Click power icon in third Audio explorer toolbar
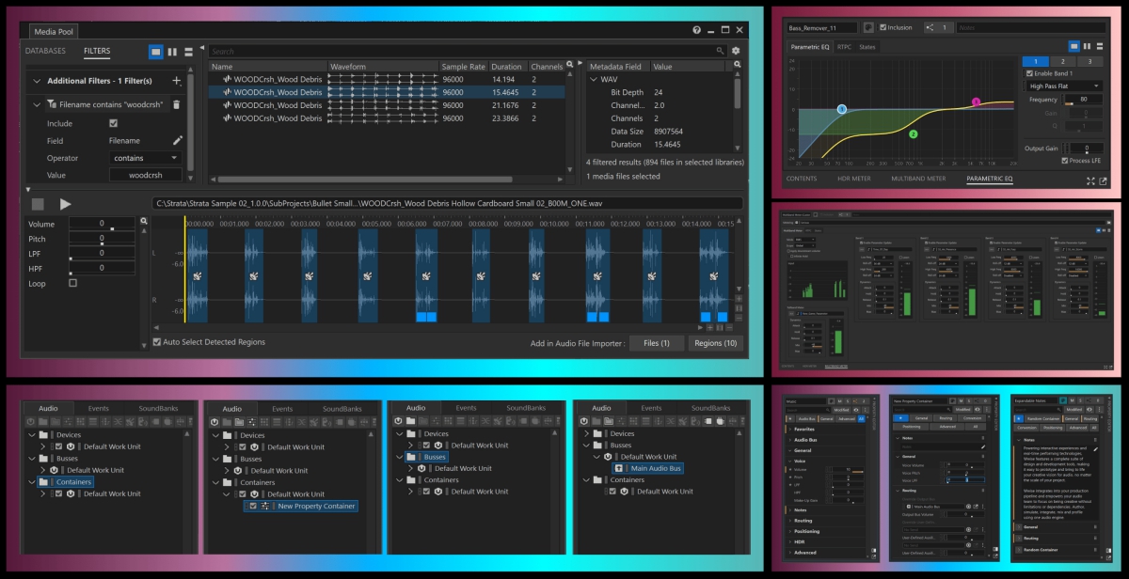The image size is (1129, 579). [x=398, y=422]
